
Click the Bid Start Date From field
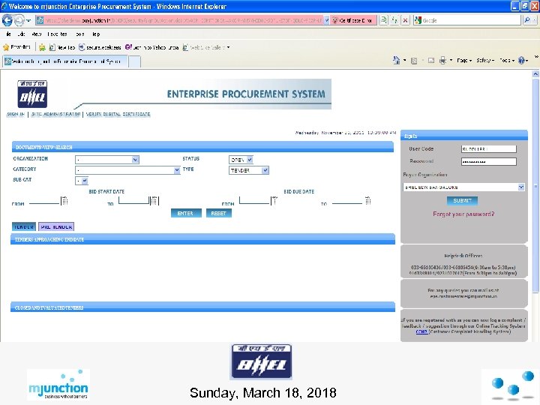pos(44,200)
